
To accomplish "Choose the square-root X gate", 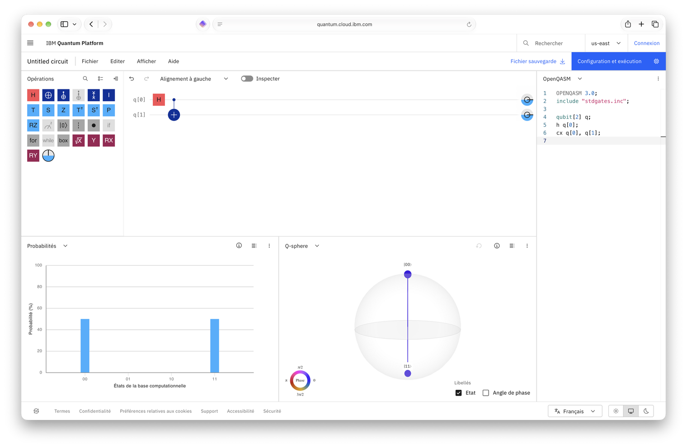I will point(79,140).
